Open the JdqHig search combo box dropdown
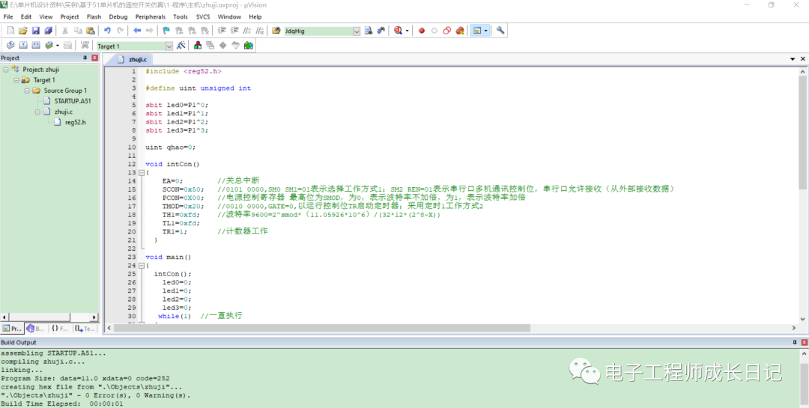Screen dimensions: 809x408 (x=357, y=31)
